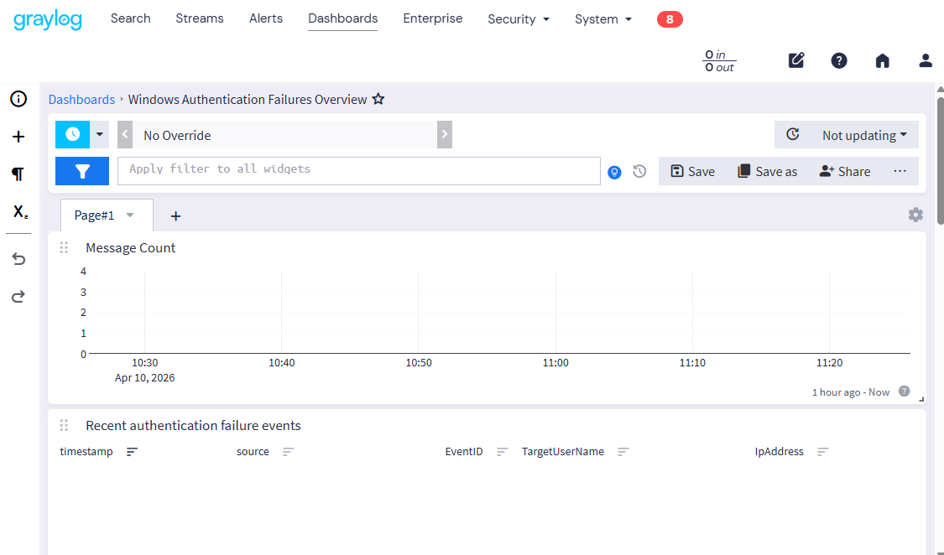
Task: Save the dashboard
Action: click(x=692, y=171)
